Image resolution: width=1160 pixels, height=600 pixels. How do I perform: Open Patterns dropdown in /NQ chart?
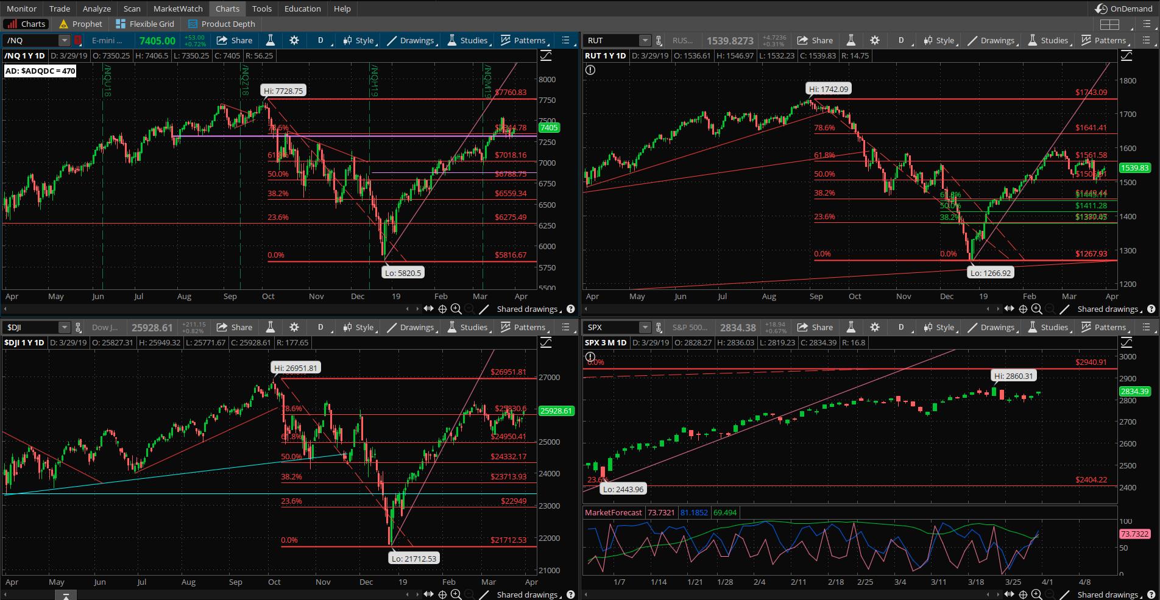click(x=524, y=40)
